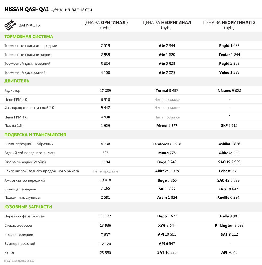Click the 'Lemforder 3 528' cell
Image resolution: width=262 pixels, height=265 pixels.
pyautogui.click(x=167, y=144)
